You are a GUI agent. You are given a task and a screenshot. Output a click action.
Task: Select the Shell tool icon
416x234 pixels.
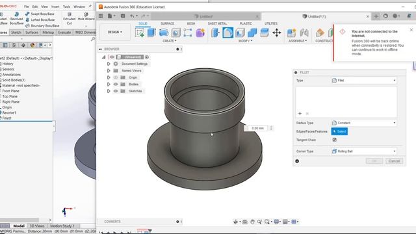240,32
